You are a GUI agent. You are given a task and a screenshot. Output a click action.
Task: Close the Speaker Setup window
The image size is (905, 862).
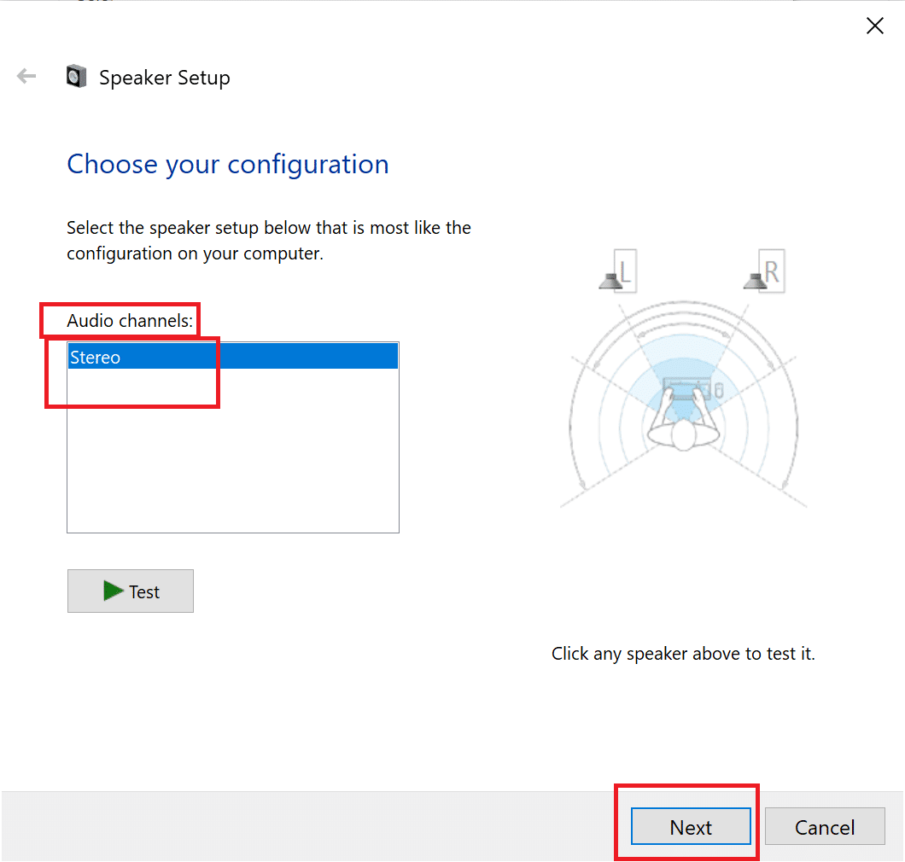[875, 26]
